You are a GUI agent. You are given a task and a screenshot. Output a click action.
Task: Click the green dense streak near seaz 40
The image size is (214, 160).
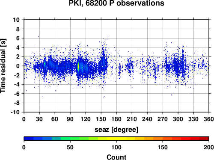point(45,63)
